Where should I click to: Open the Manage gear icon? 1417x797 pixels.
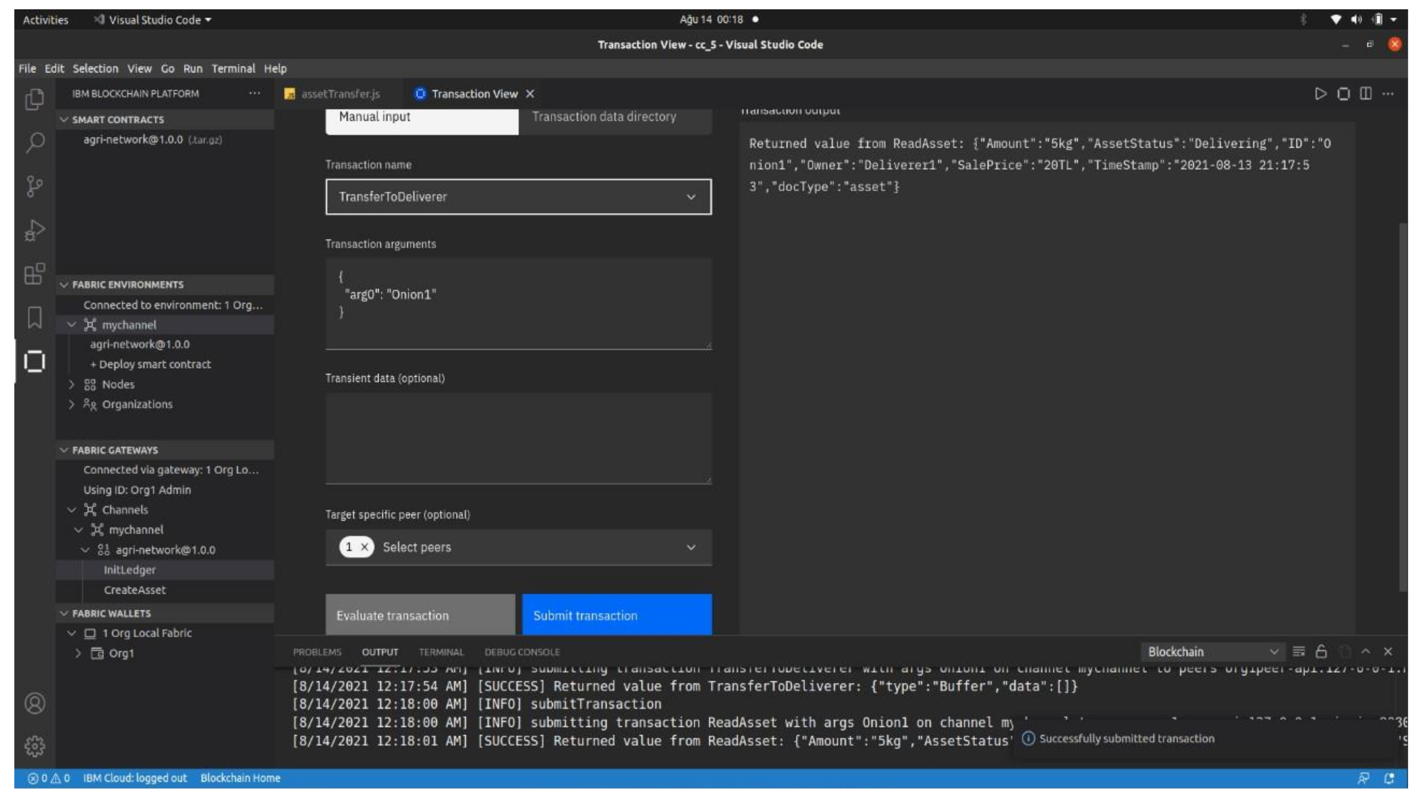pos(35,746)
